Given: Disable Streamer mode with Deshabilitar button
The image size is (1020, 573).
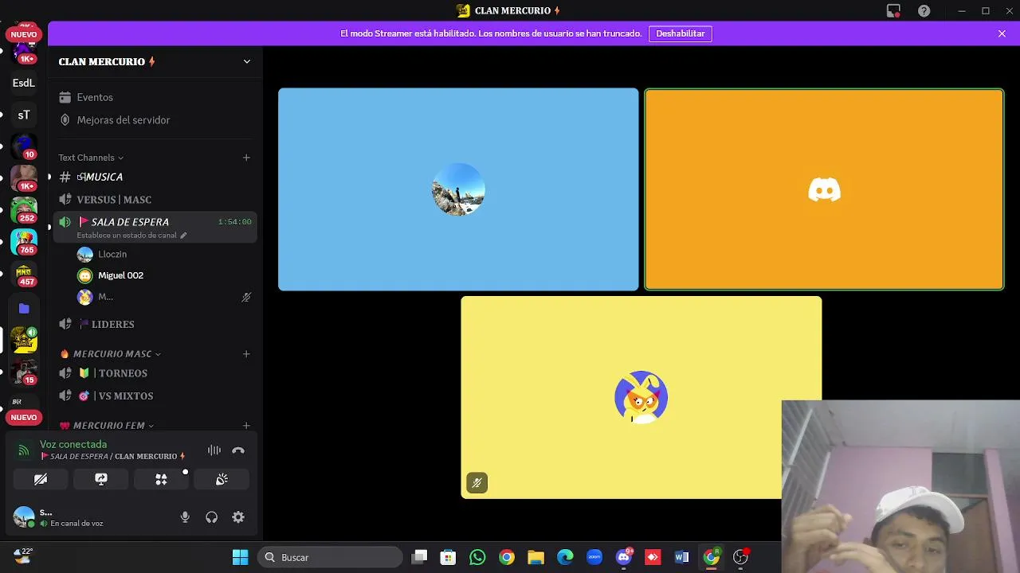Looking at the screenshot, I should 681,33.
